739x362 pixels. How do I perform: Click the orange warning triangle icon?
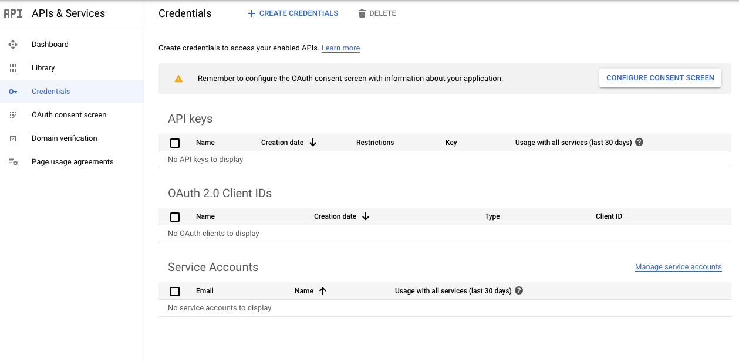(x=178, y=79)
